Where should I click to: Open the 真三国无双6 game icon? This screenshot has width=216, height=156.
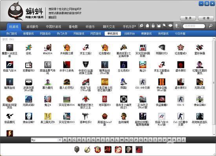(x=48, y=116)
